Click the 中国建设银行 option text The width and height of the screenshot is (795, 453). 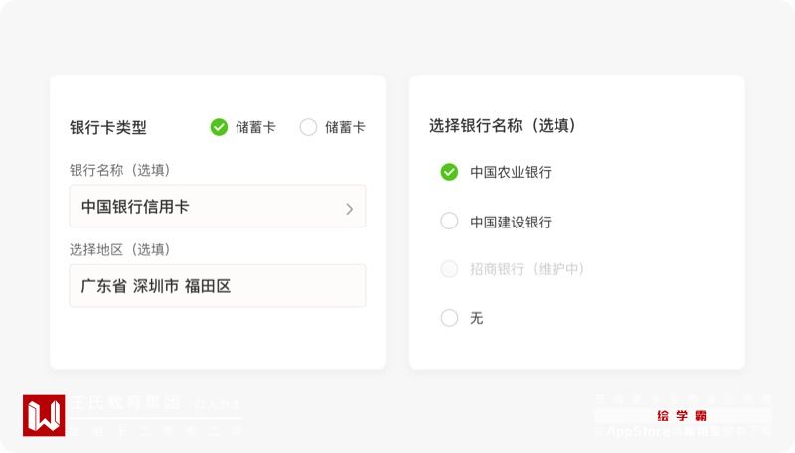click(x=511, y=222)
